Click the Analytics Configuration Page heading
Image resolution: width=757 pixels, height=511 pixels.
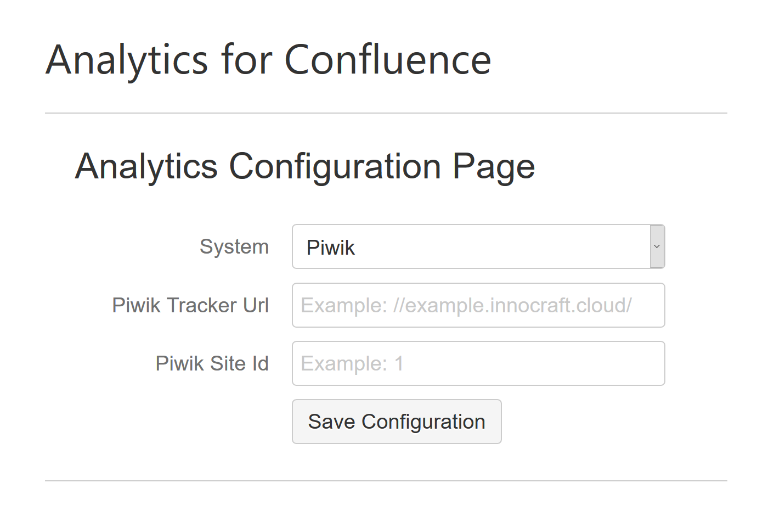coord(305,166)
